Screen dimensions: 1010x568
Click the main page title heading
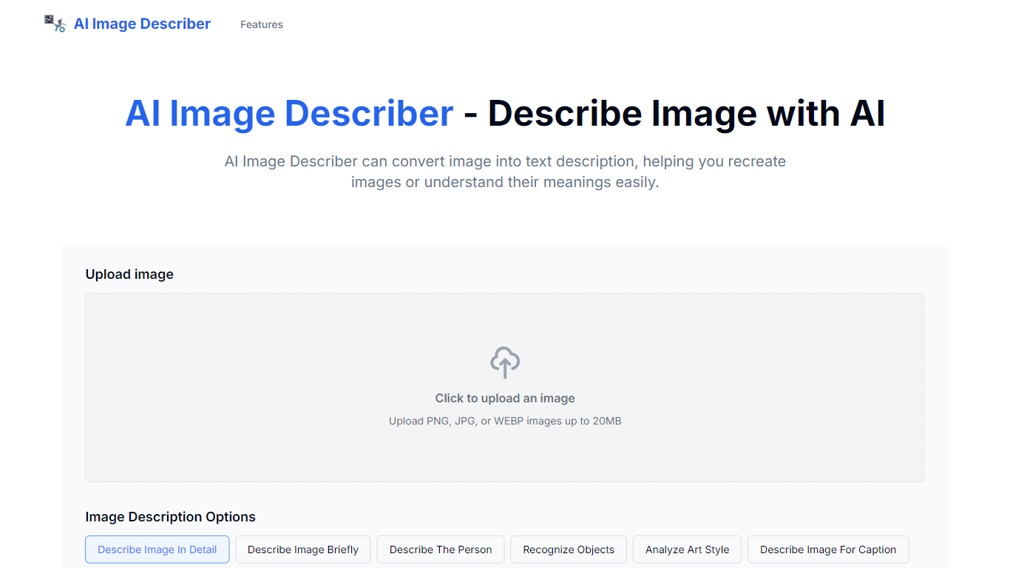(505, 113)
